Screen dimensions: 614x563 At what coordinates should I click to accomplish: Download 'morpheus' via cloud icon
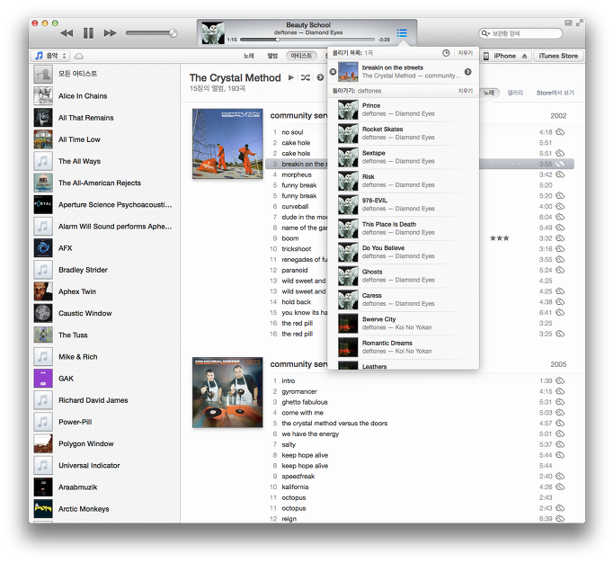coord(560,174)
